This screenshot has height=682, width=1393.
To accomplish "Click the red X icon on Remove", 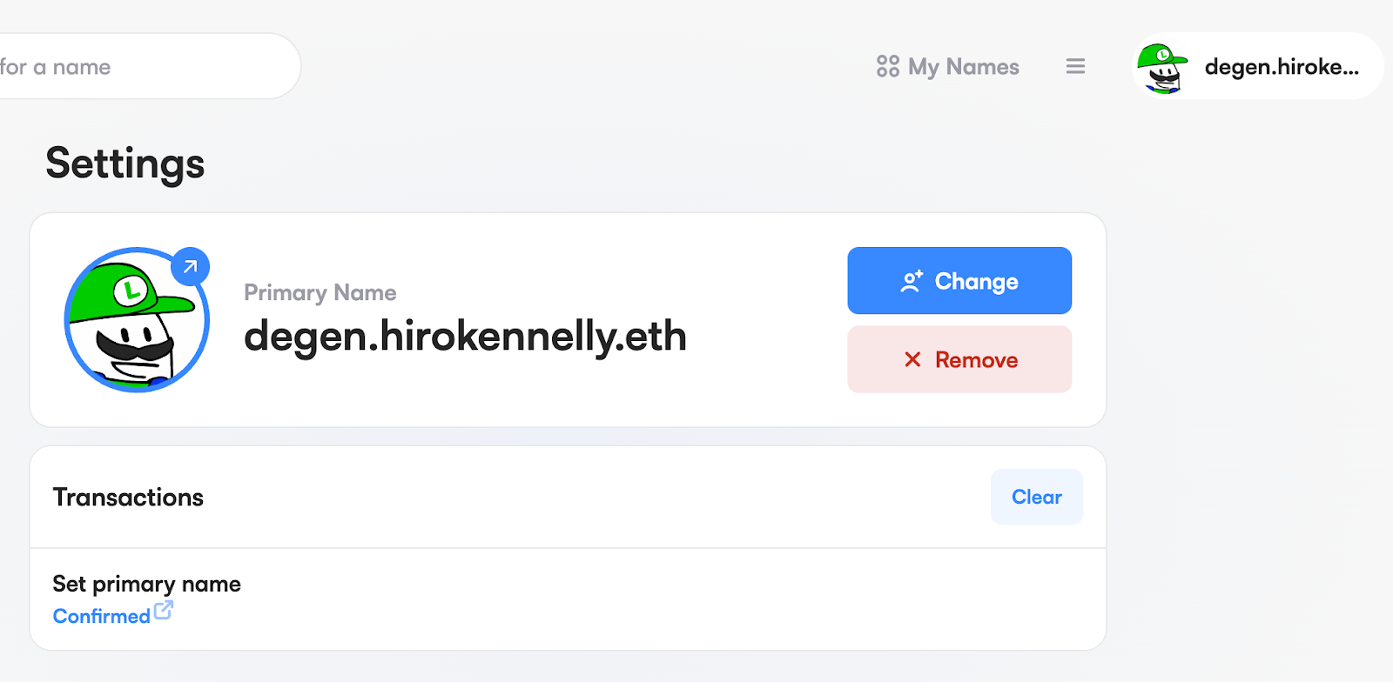I will click(x=912, y=359).
